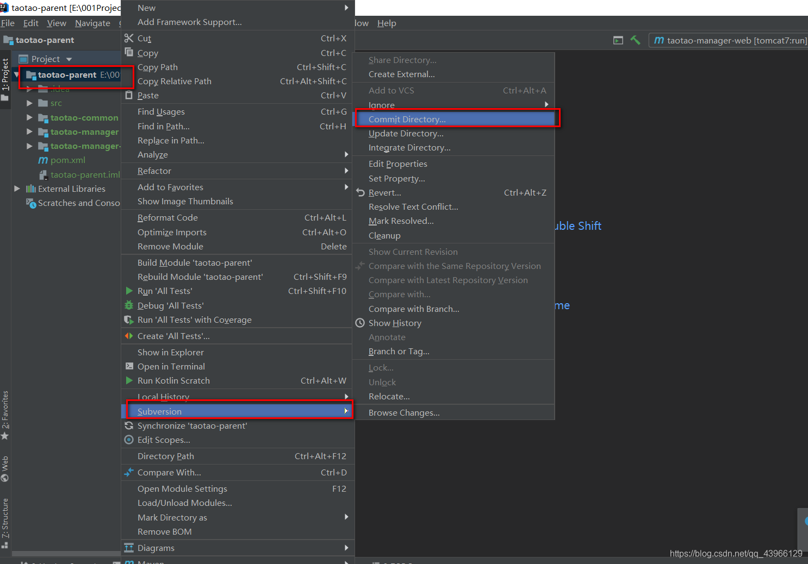Click the Debug 'All Tests' bug icon
This screenshot has height=564, width=808.
pyautogui.click(x=129, y=305)
